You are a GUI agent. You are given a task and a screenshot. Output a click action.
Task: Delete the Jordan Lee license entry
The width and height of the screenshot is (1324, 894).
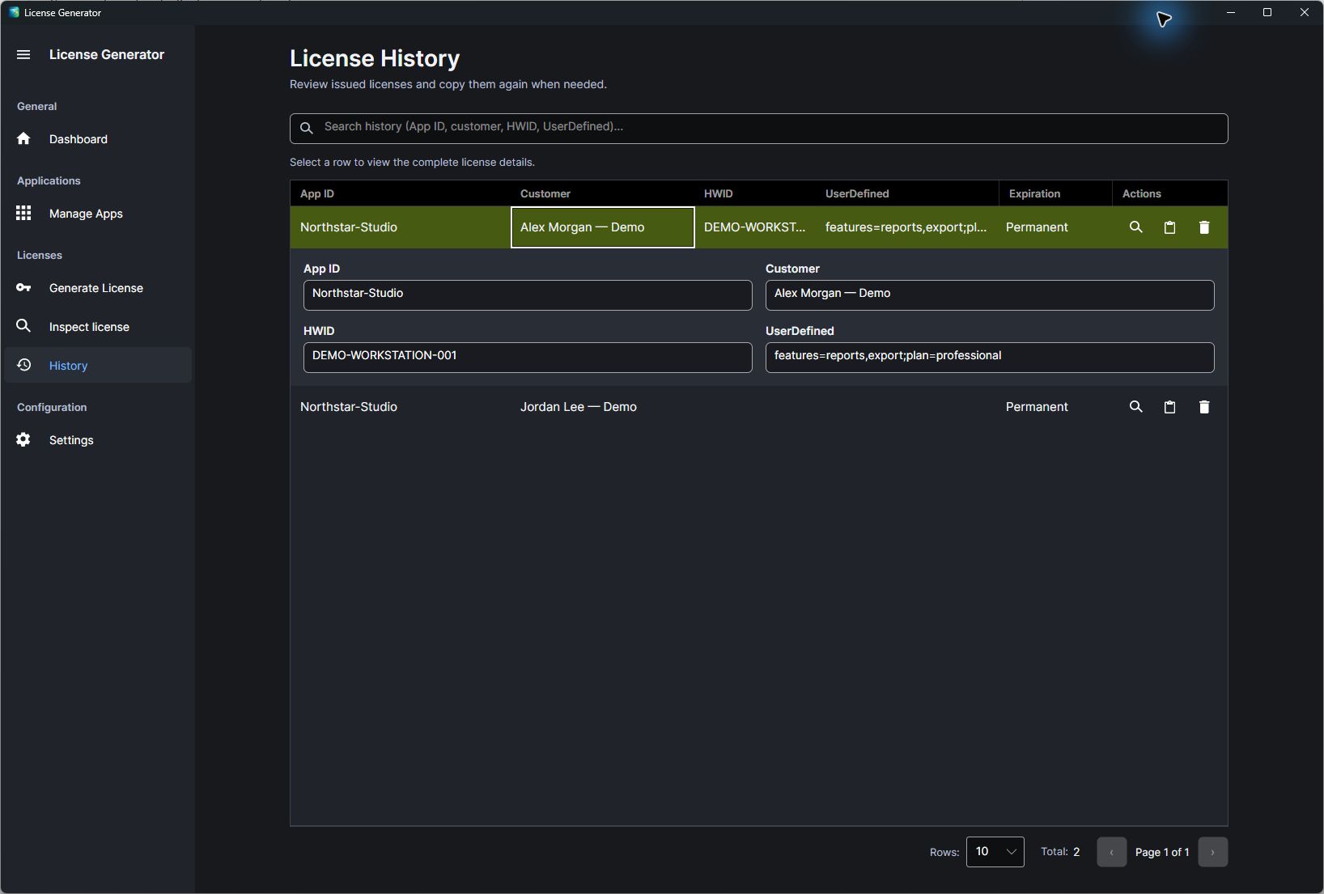click(1204, 407)
